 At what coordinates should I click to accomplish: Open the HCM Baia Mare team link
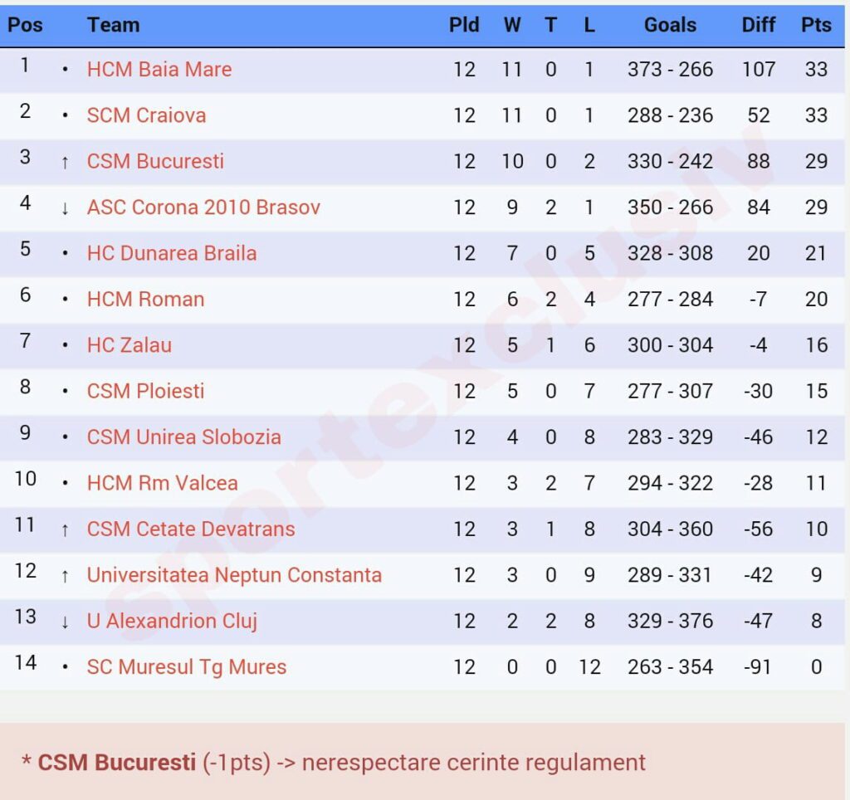point(159,69)
